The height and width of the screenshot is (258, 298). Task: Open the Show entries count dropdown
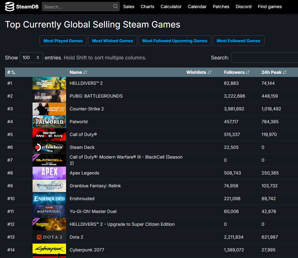(31, 58)
